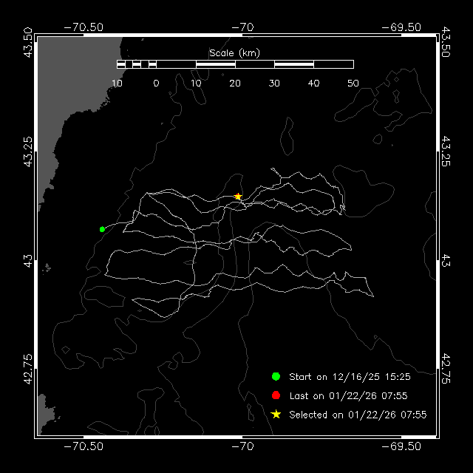Click the 30 label under the scale bar
473x473 pixels.
tap(274, 83)
